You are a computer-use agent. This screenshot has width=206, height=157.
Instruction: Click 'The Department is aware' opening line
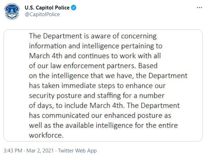point(93,36)
